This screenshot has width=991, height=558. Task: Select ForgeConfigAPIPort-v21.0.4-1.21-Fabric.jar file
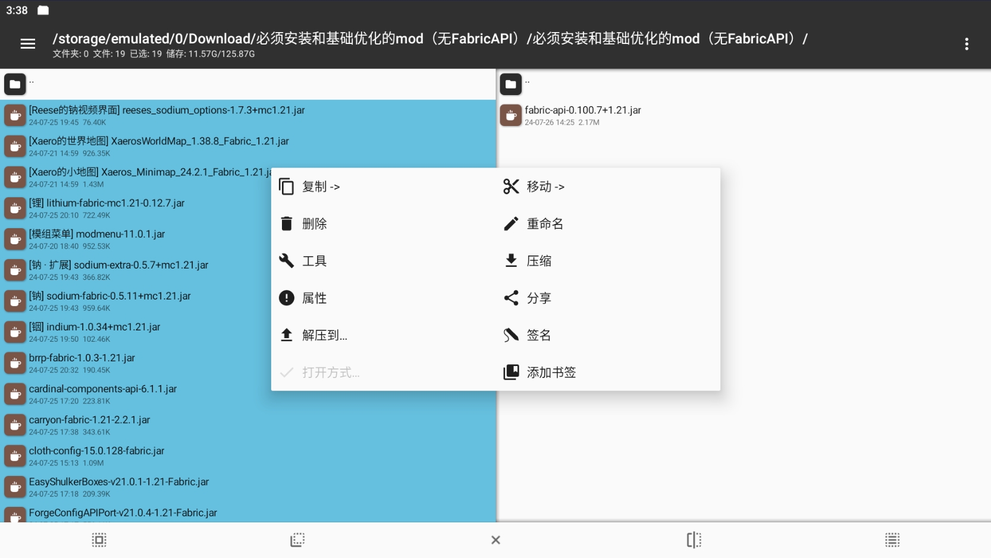(x=248, y=512)
